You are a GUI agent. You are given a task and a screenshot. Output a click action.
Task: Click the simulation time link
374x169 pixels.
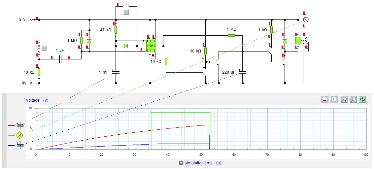coord(198,163)
